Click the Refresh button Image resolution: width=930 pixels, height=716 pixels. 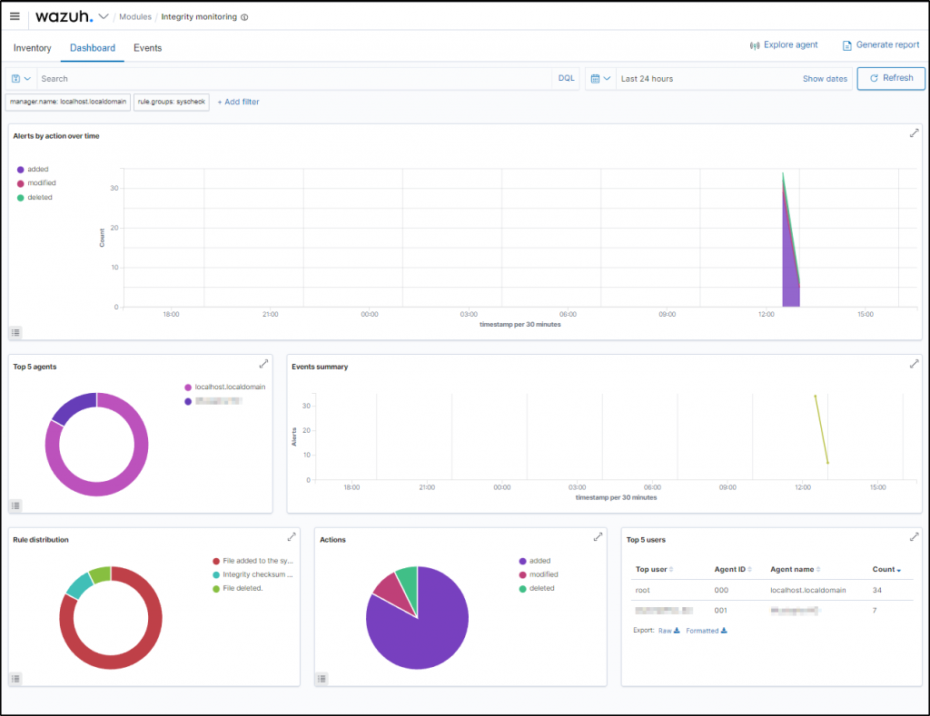click(891, 78)
